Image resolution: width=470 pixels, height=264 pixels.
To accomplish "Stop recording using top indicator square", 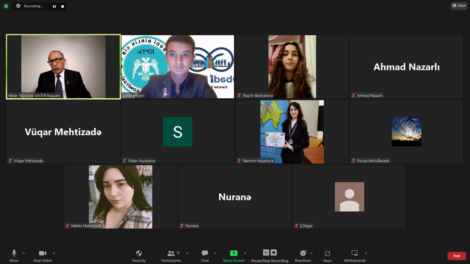I will [x=62, y=6].
